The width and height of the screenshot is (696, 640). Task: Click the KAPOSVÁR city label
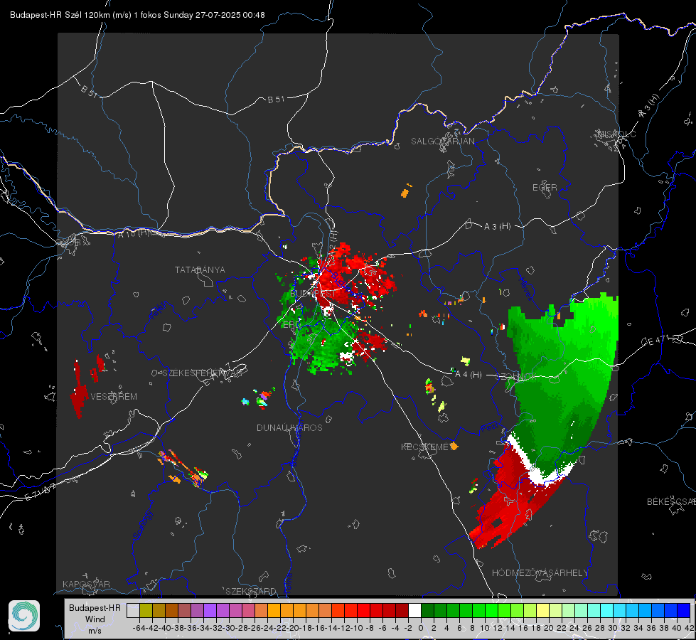point(86,584)
